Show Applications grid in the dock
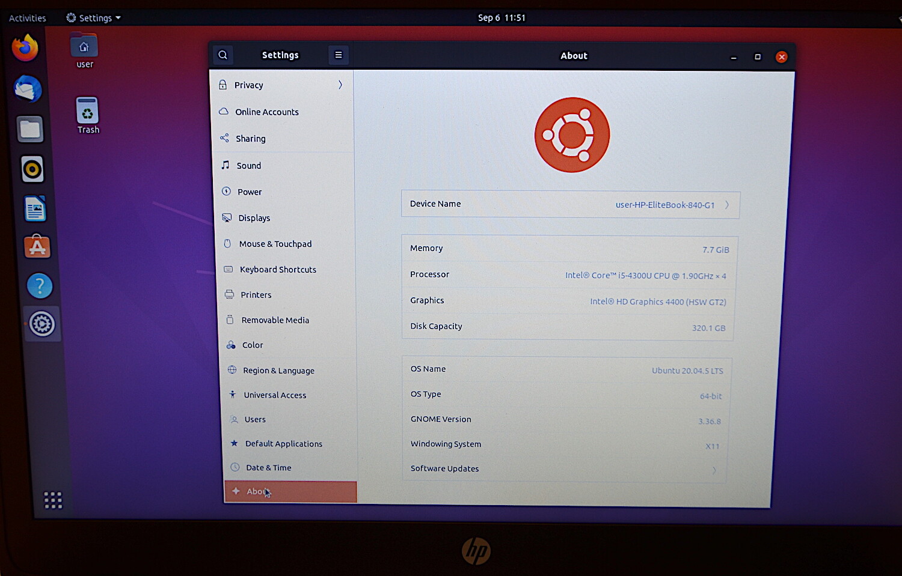Image resolution: width=902 pixels, height=576 pixels. point(53,500)
